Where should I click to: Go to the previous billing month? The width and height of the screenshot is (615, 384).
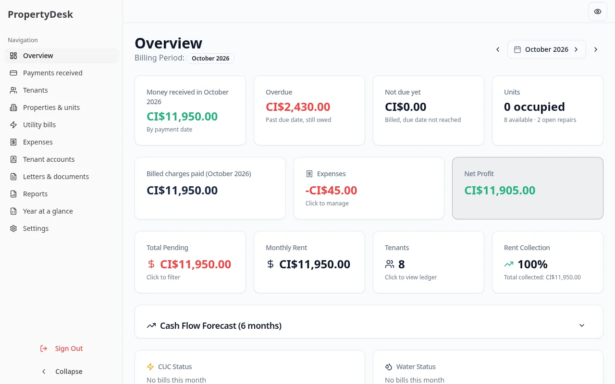pyautogui.click(x=498, y=49)
